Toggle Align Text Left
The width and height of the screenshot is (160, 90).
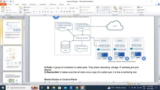61,11
